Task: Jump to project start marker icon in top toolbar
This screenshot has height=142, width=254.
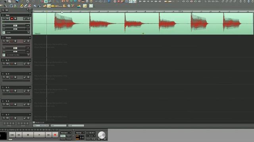Action: [140, 2]
